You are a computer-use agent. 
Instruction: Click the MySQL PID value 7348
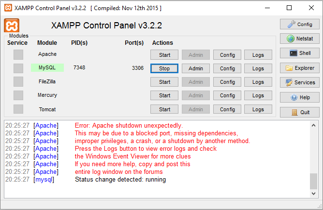(79, 67)
